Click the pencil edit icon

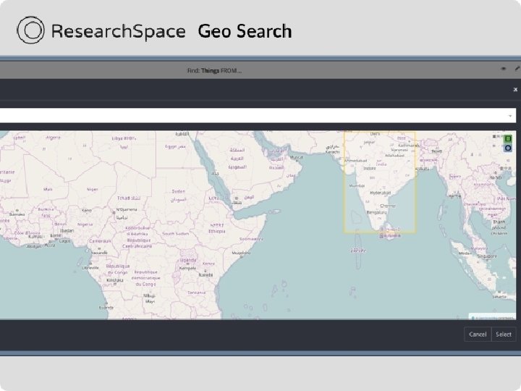[x=517, y=69]
